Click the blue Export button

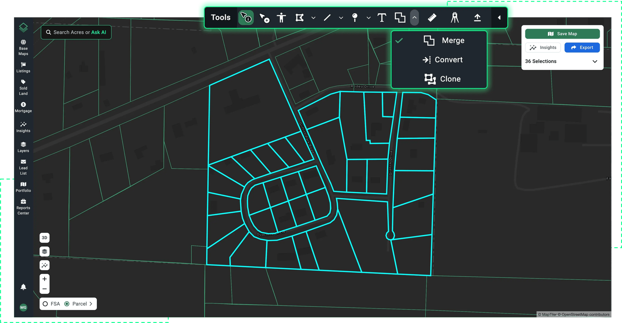(582, 48)
